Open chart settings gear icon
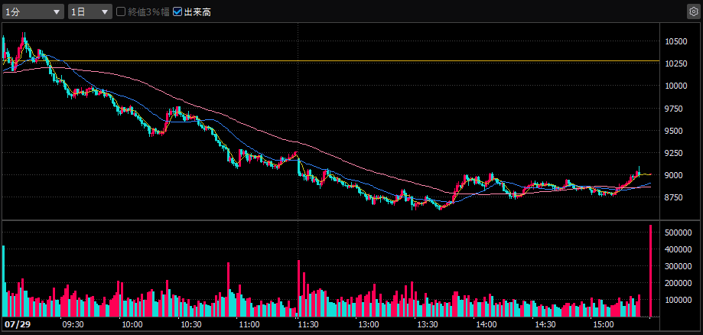The image size is (703, 335). click(693, 11)
